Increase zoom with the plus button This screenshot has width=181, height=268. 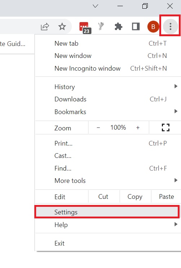point(138,127)
